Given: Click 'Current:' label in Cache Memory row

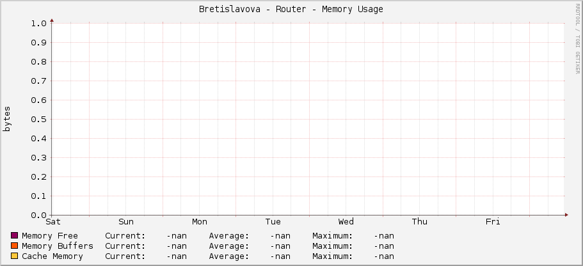Looking at the screenshot, I should point(125,256).
